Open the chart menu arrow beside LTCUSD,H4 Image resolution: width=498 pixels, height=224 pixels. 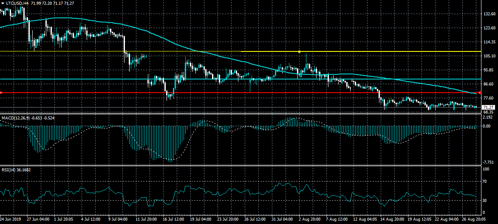tap(3, 3)
